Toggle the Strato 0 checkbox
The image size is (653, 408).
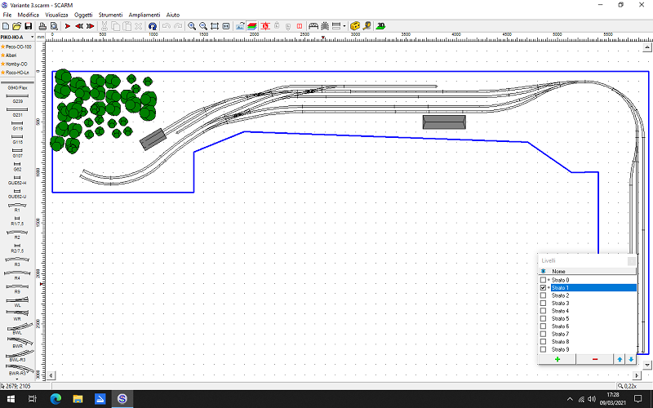click(544, 280)
